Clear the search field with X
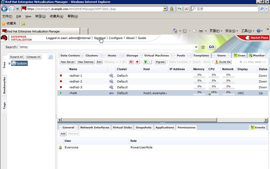This screenshot has width=270, height=169. tap(196, 47)
